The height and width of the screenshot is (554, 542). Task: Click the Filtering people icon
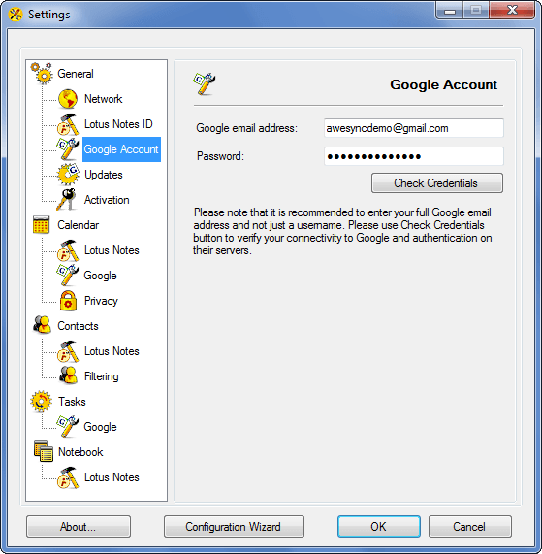click(68, 375)
